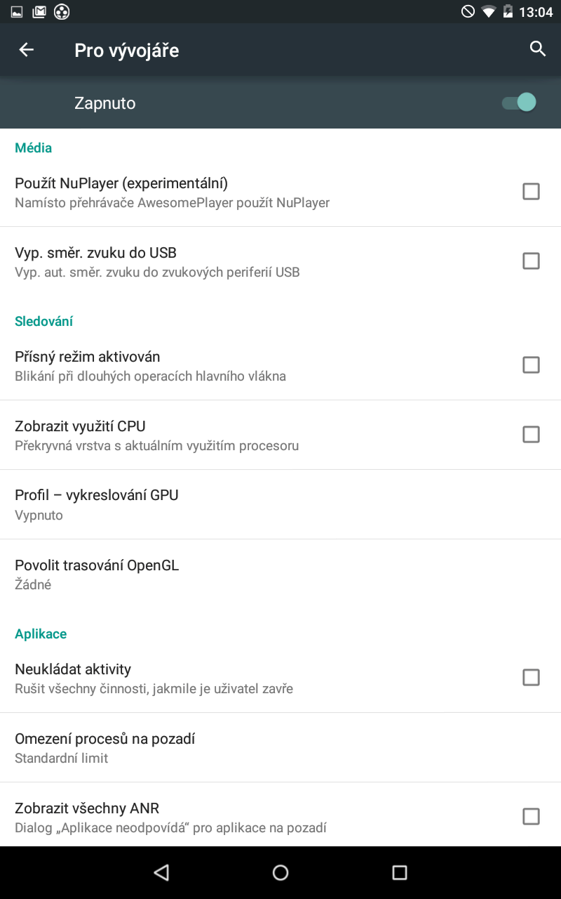
Task: Tap the back arrow icon
Action: click(27, 50)
